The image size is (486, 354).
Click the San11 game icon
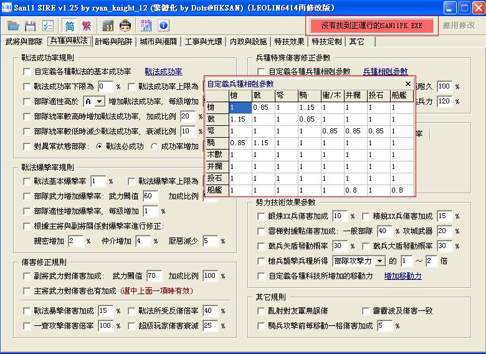(108, 26)
